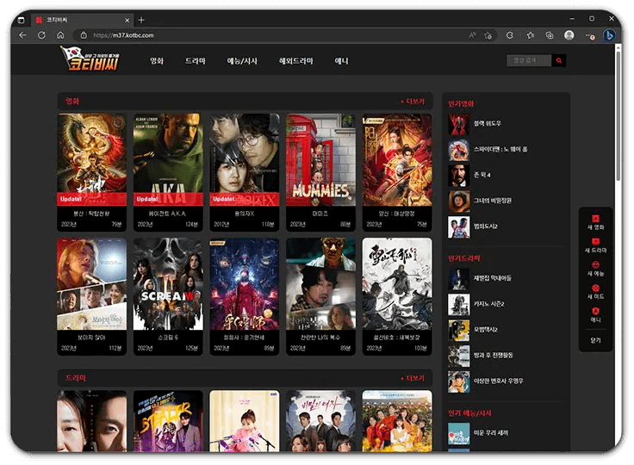Open the 드라마 navigation menu item

pos(196,61)
